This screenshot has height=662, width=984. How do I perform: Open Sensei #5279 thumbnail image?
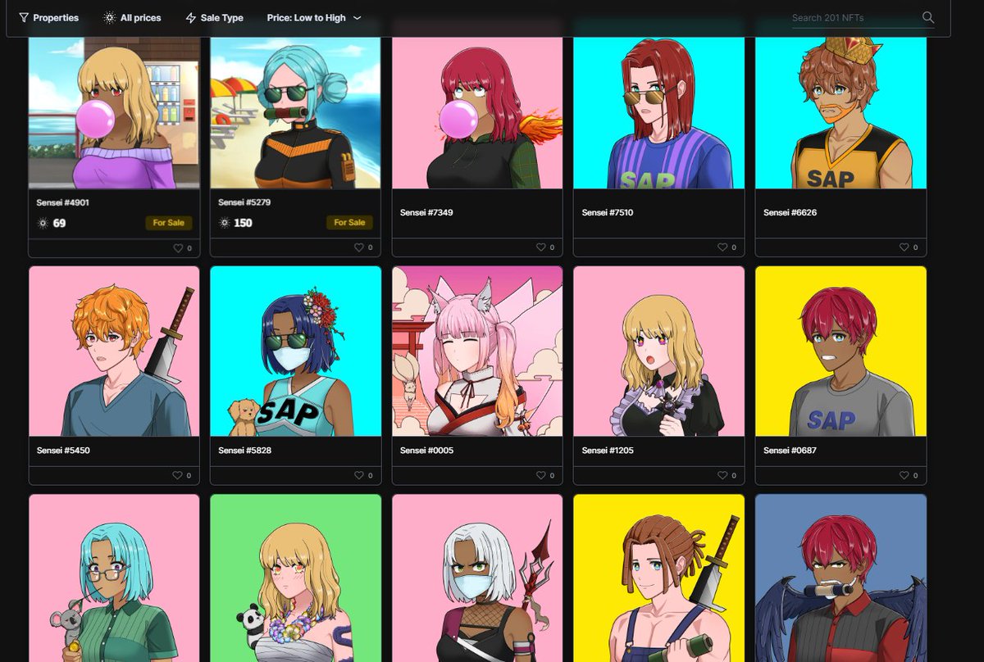point(295,112)
